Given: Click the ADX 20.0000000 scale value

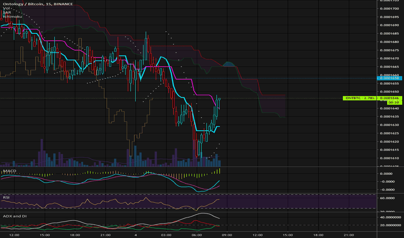Looking at the screenshot, I should [x=390, y=225].
